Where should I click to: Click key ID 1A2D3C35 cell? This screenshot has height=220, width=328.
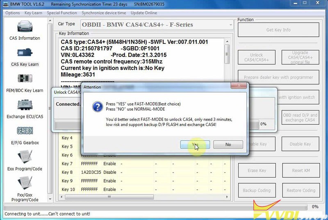[x=91, y=172]
